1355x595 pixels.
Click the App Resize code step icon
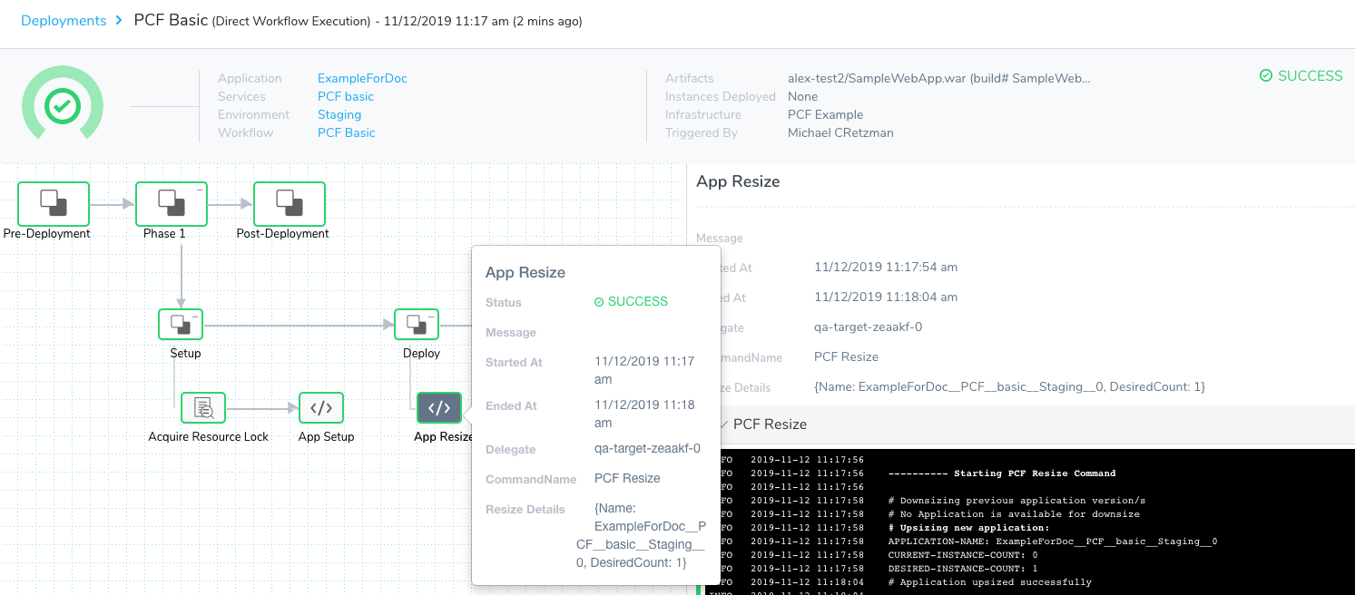439,408
